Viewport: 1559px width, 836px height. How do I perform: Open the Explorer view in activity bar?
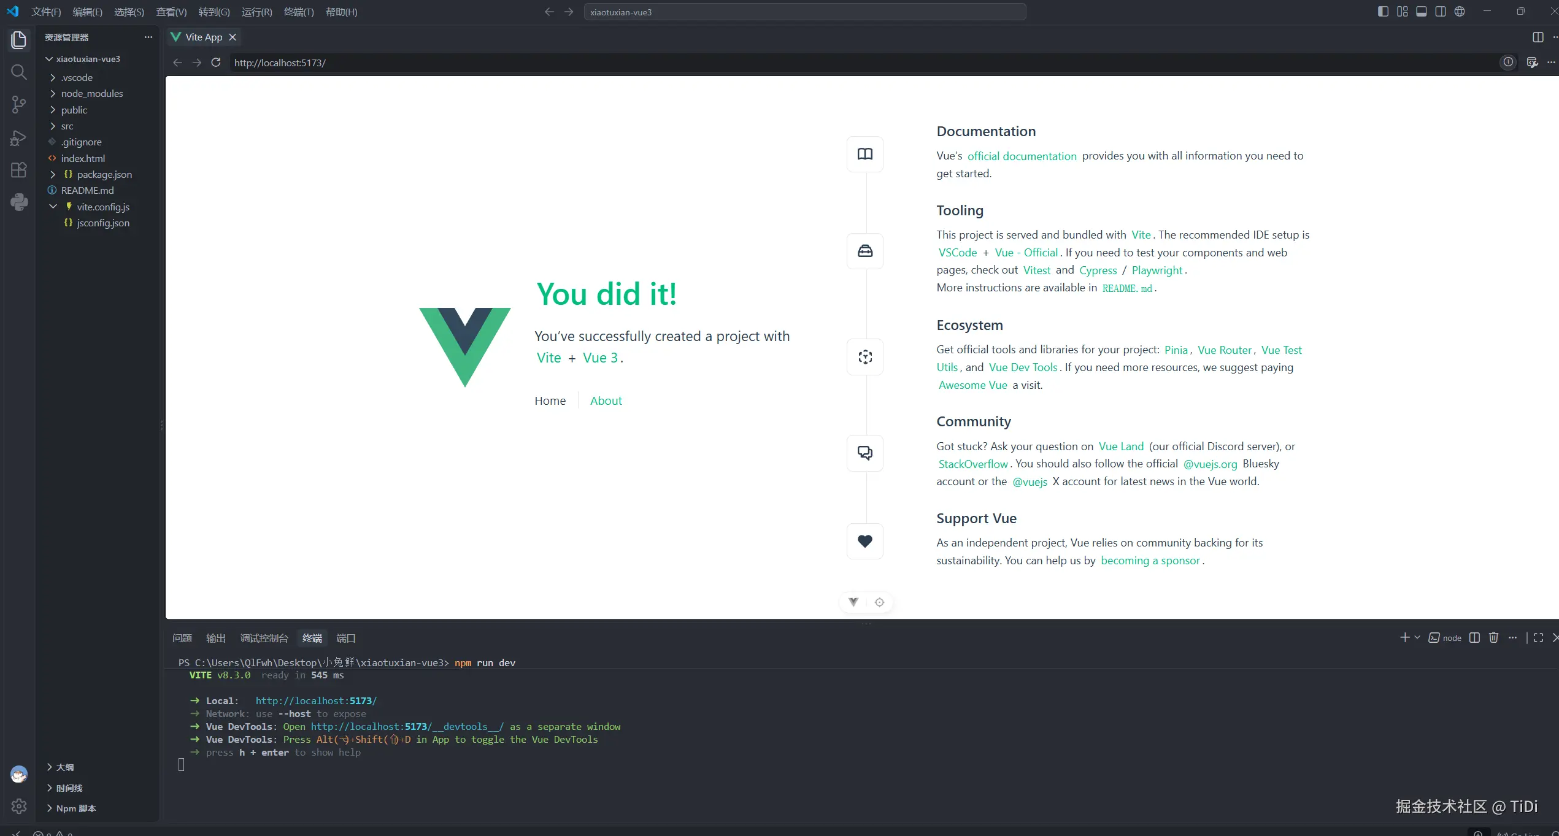(19, 40)
